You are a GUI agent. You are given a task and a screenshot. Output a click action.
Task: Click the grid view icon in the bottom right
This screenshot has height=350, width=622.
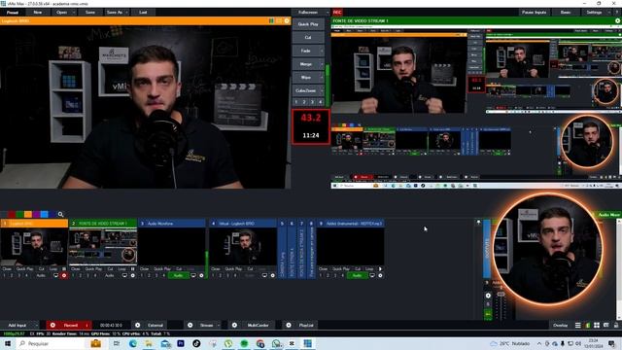click(x=597, y=325)
